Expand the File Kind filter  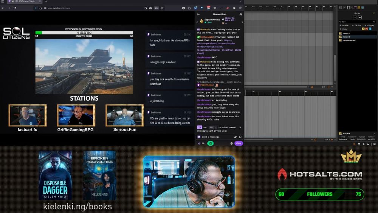click(357, 25)
